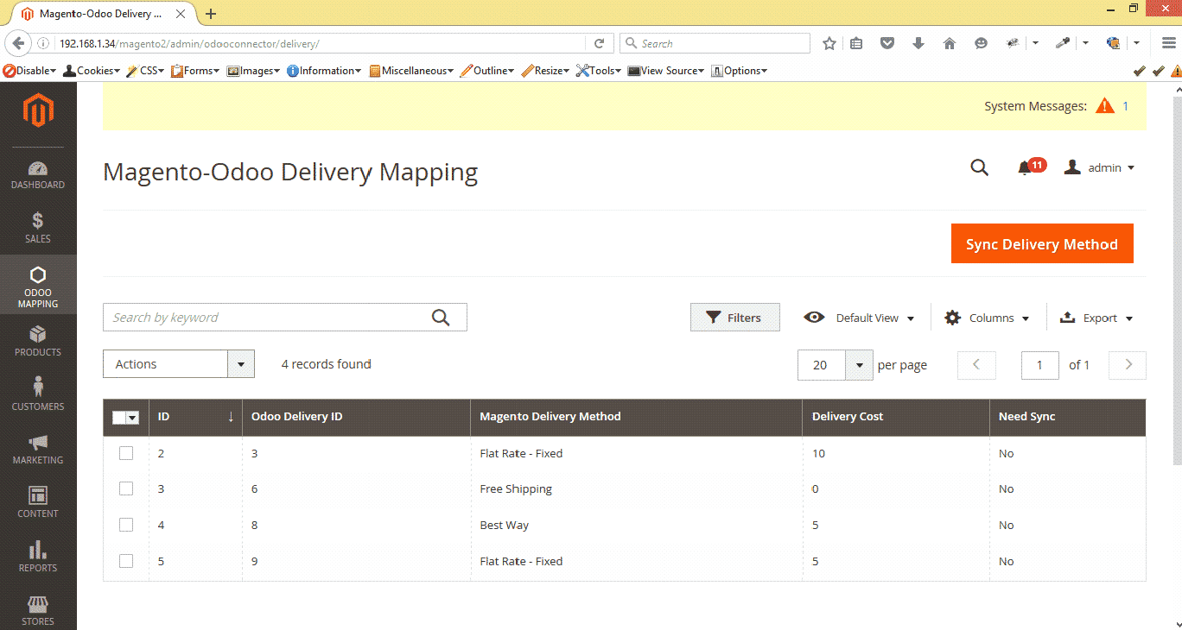Sort by Delivery Cost column header

tap(895, 417)
